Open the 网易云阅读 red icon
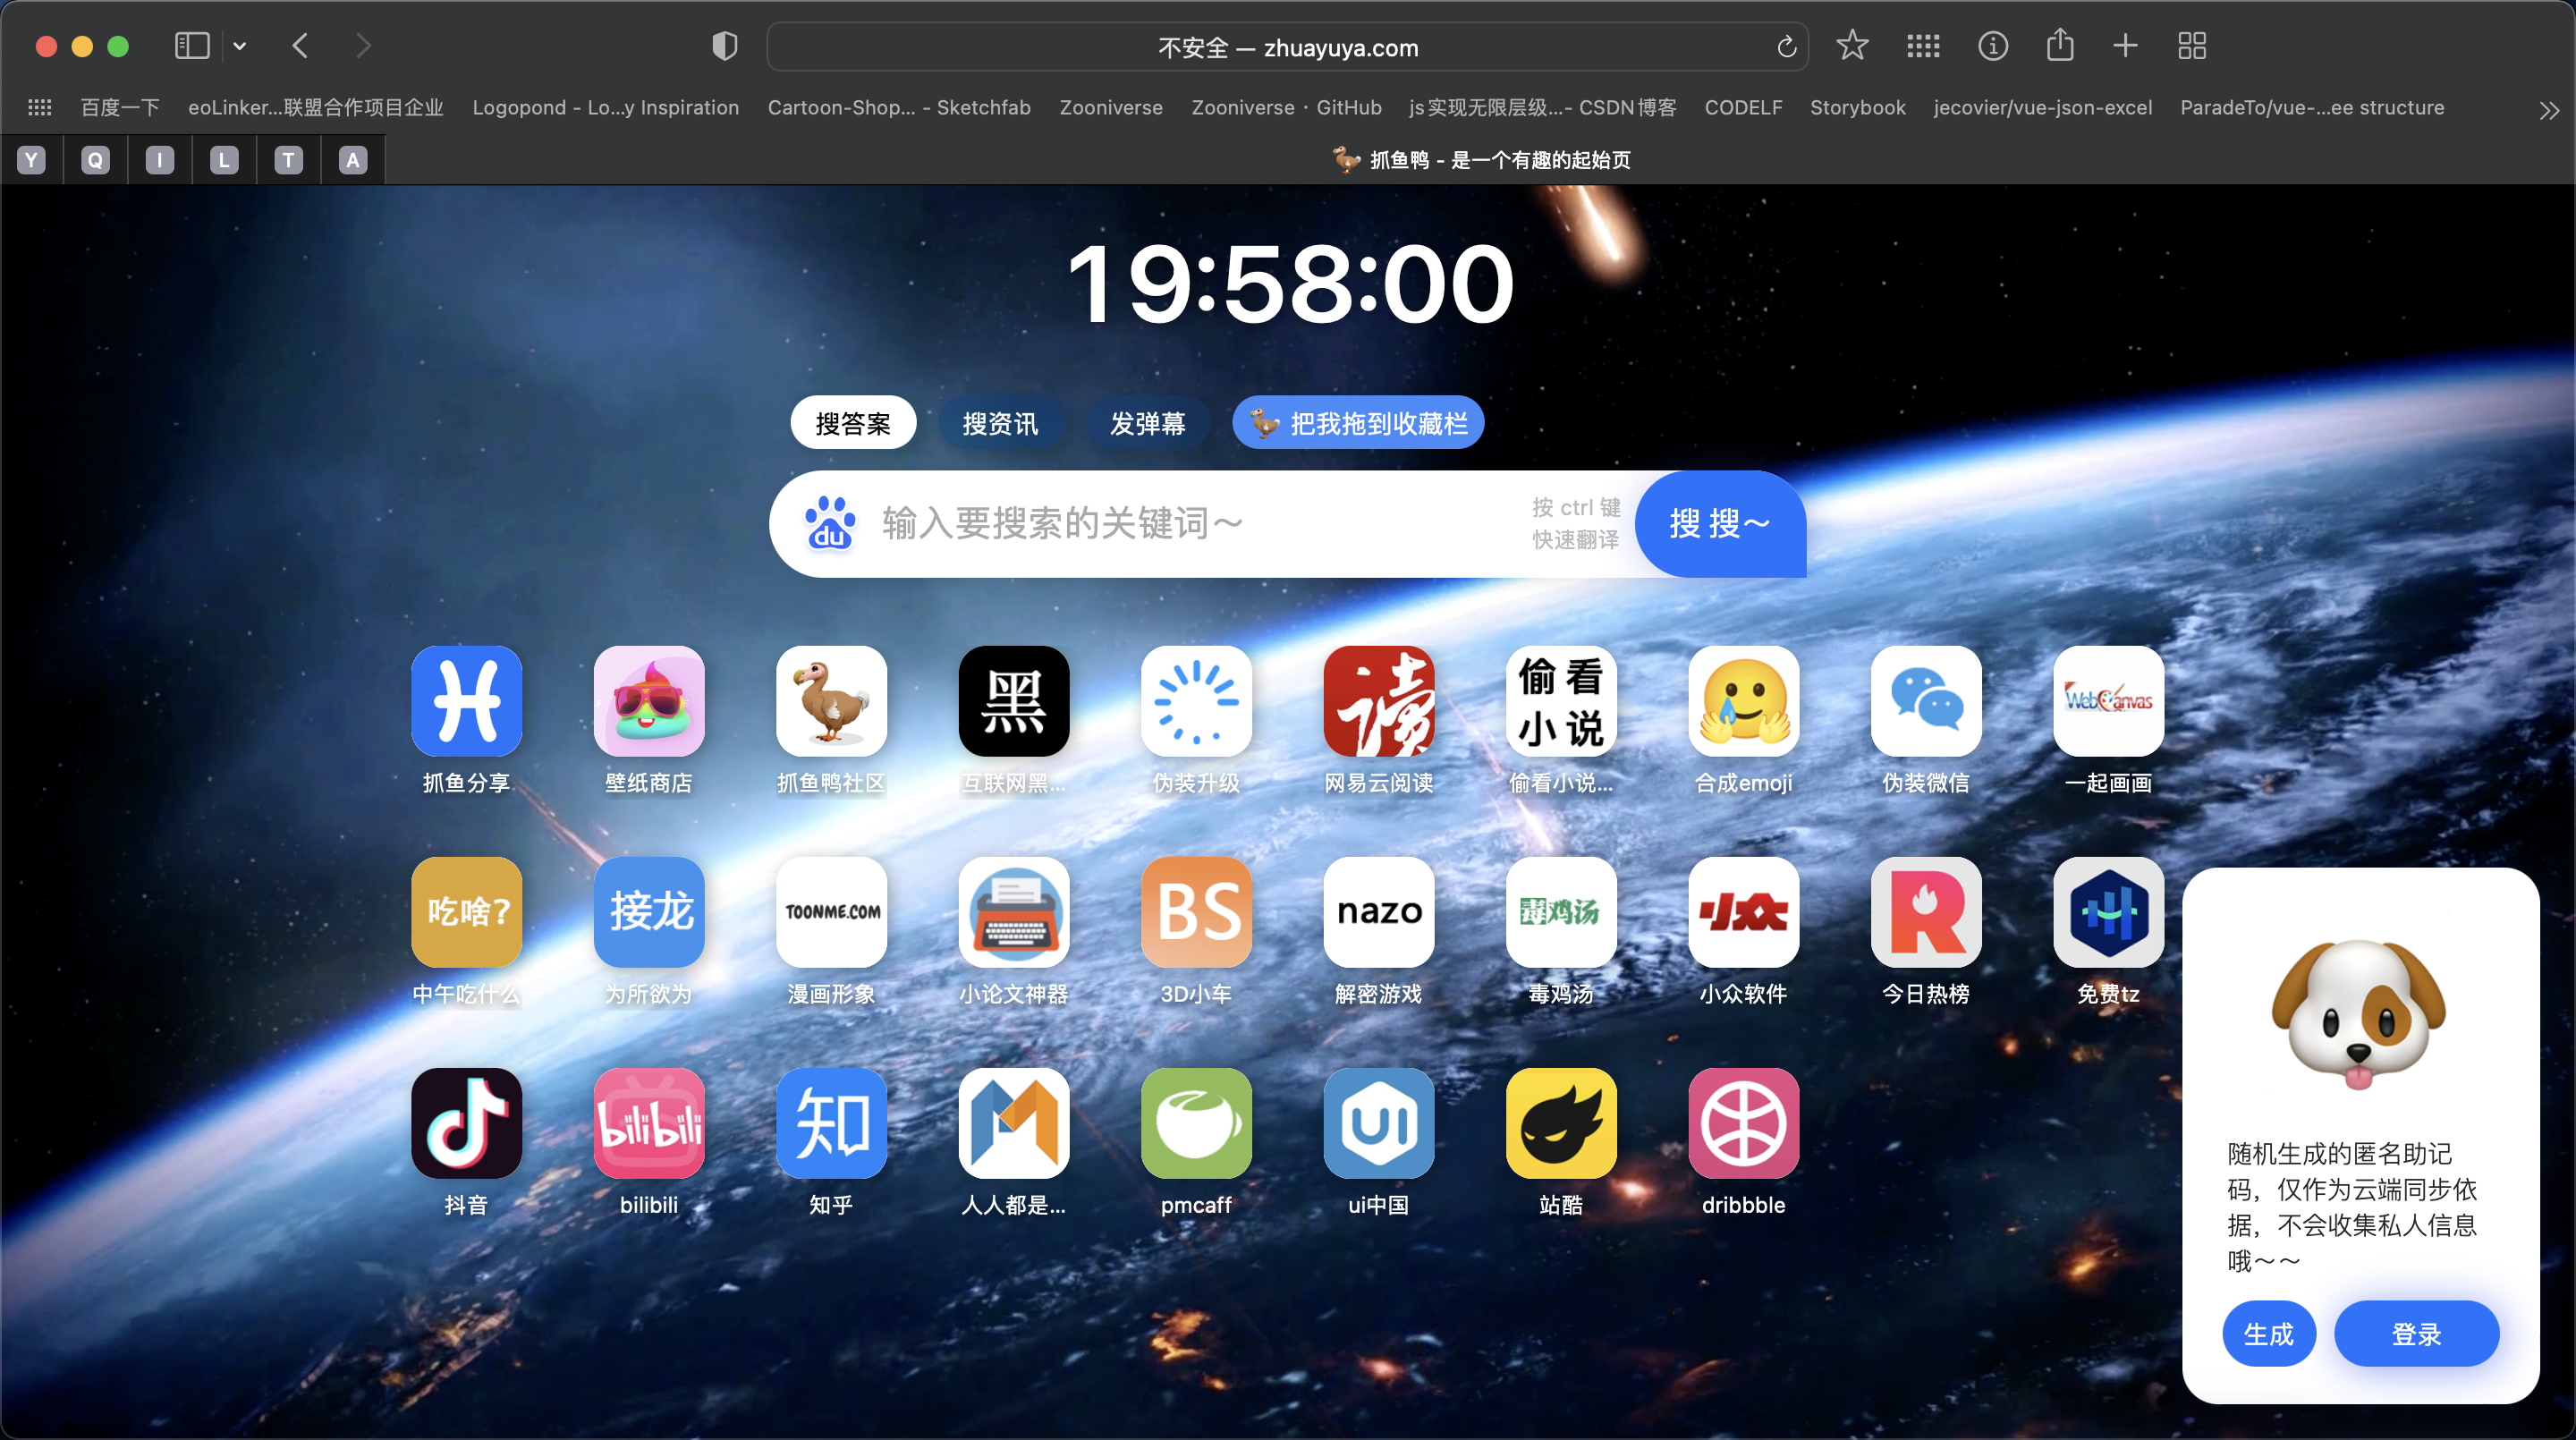The image size is (2576, 1440). pos(1379,701)
